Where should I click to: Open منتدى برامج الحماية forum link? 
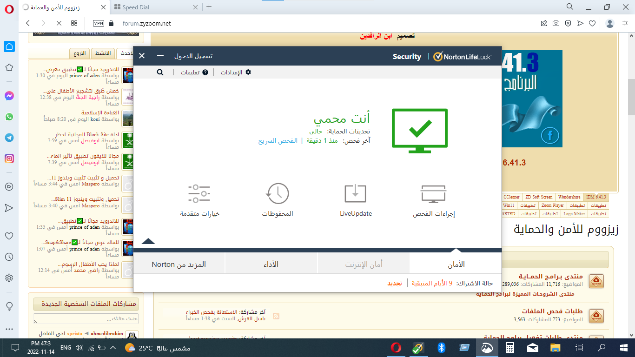551,277
